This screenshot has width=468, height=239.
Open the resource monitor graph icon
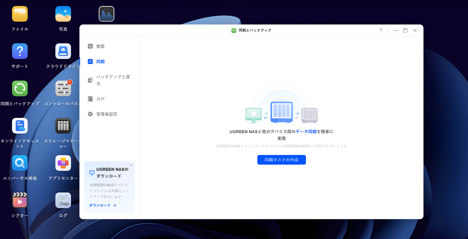106,14
